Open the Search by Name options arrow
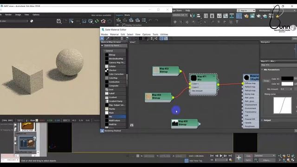The width and height of the screenshot is (297, 167). 102,45
